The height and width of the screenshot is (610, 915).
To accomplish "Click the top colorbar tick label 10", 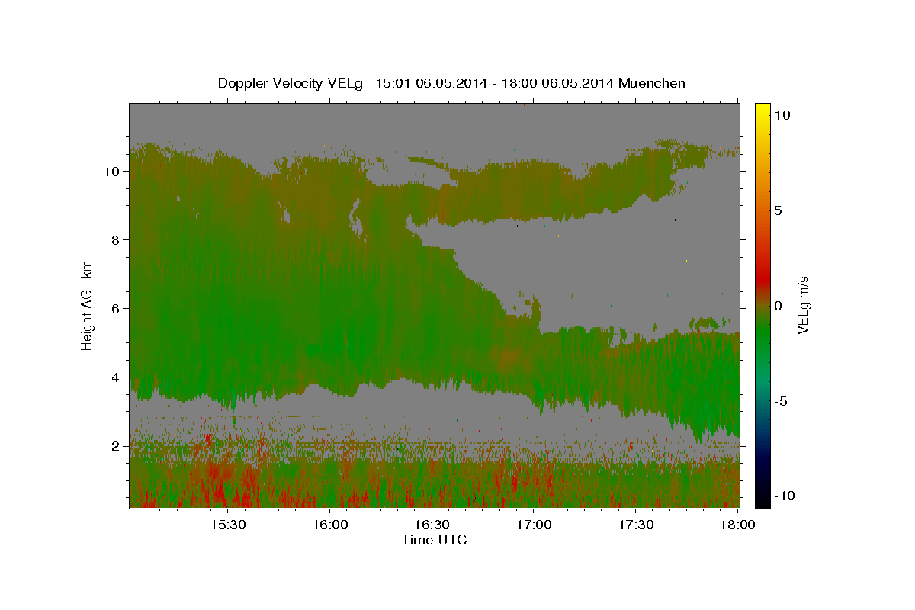I will point(782,114).
